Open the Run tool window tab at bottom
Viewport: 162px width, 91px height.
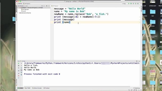tap(21, 88)
